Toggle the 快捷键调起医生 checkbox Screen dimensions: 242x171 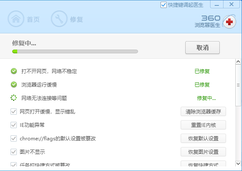[163, 5]
